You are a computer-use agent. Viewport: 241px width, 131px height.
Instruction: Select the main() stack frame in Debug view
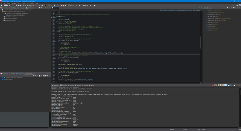(15, 15)
